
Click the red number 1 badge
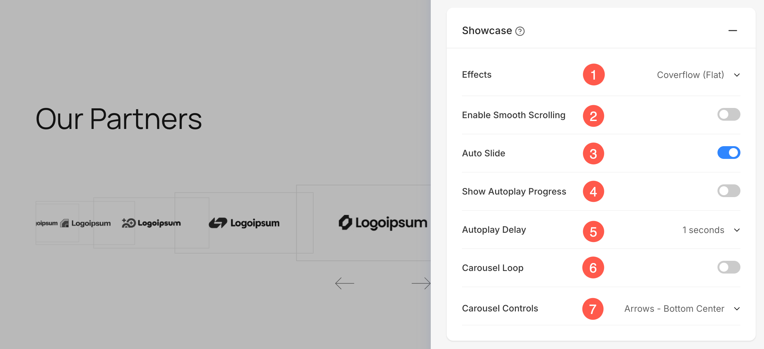click(x=594, y=75)
